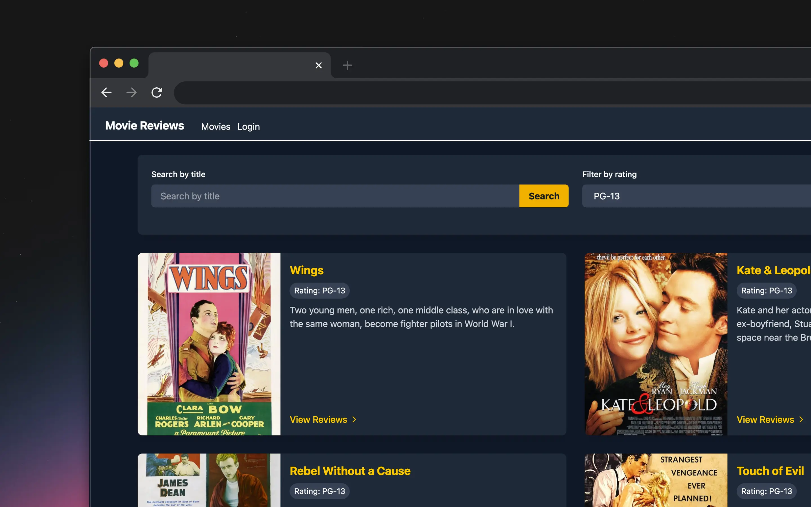
Task: Click the Kate & Leopold poster image
Action: [x=655, y=344]
